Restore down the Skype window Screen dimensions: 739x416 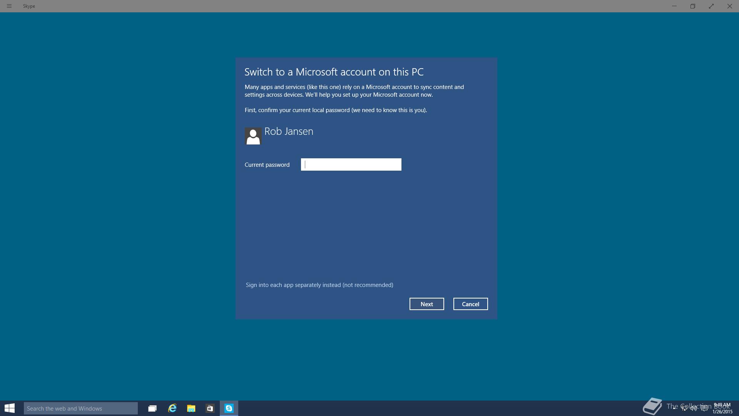tap(693, 6)
